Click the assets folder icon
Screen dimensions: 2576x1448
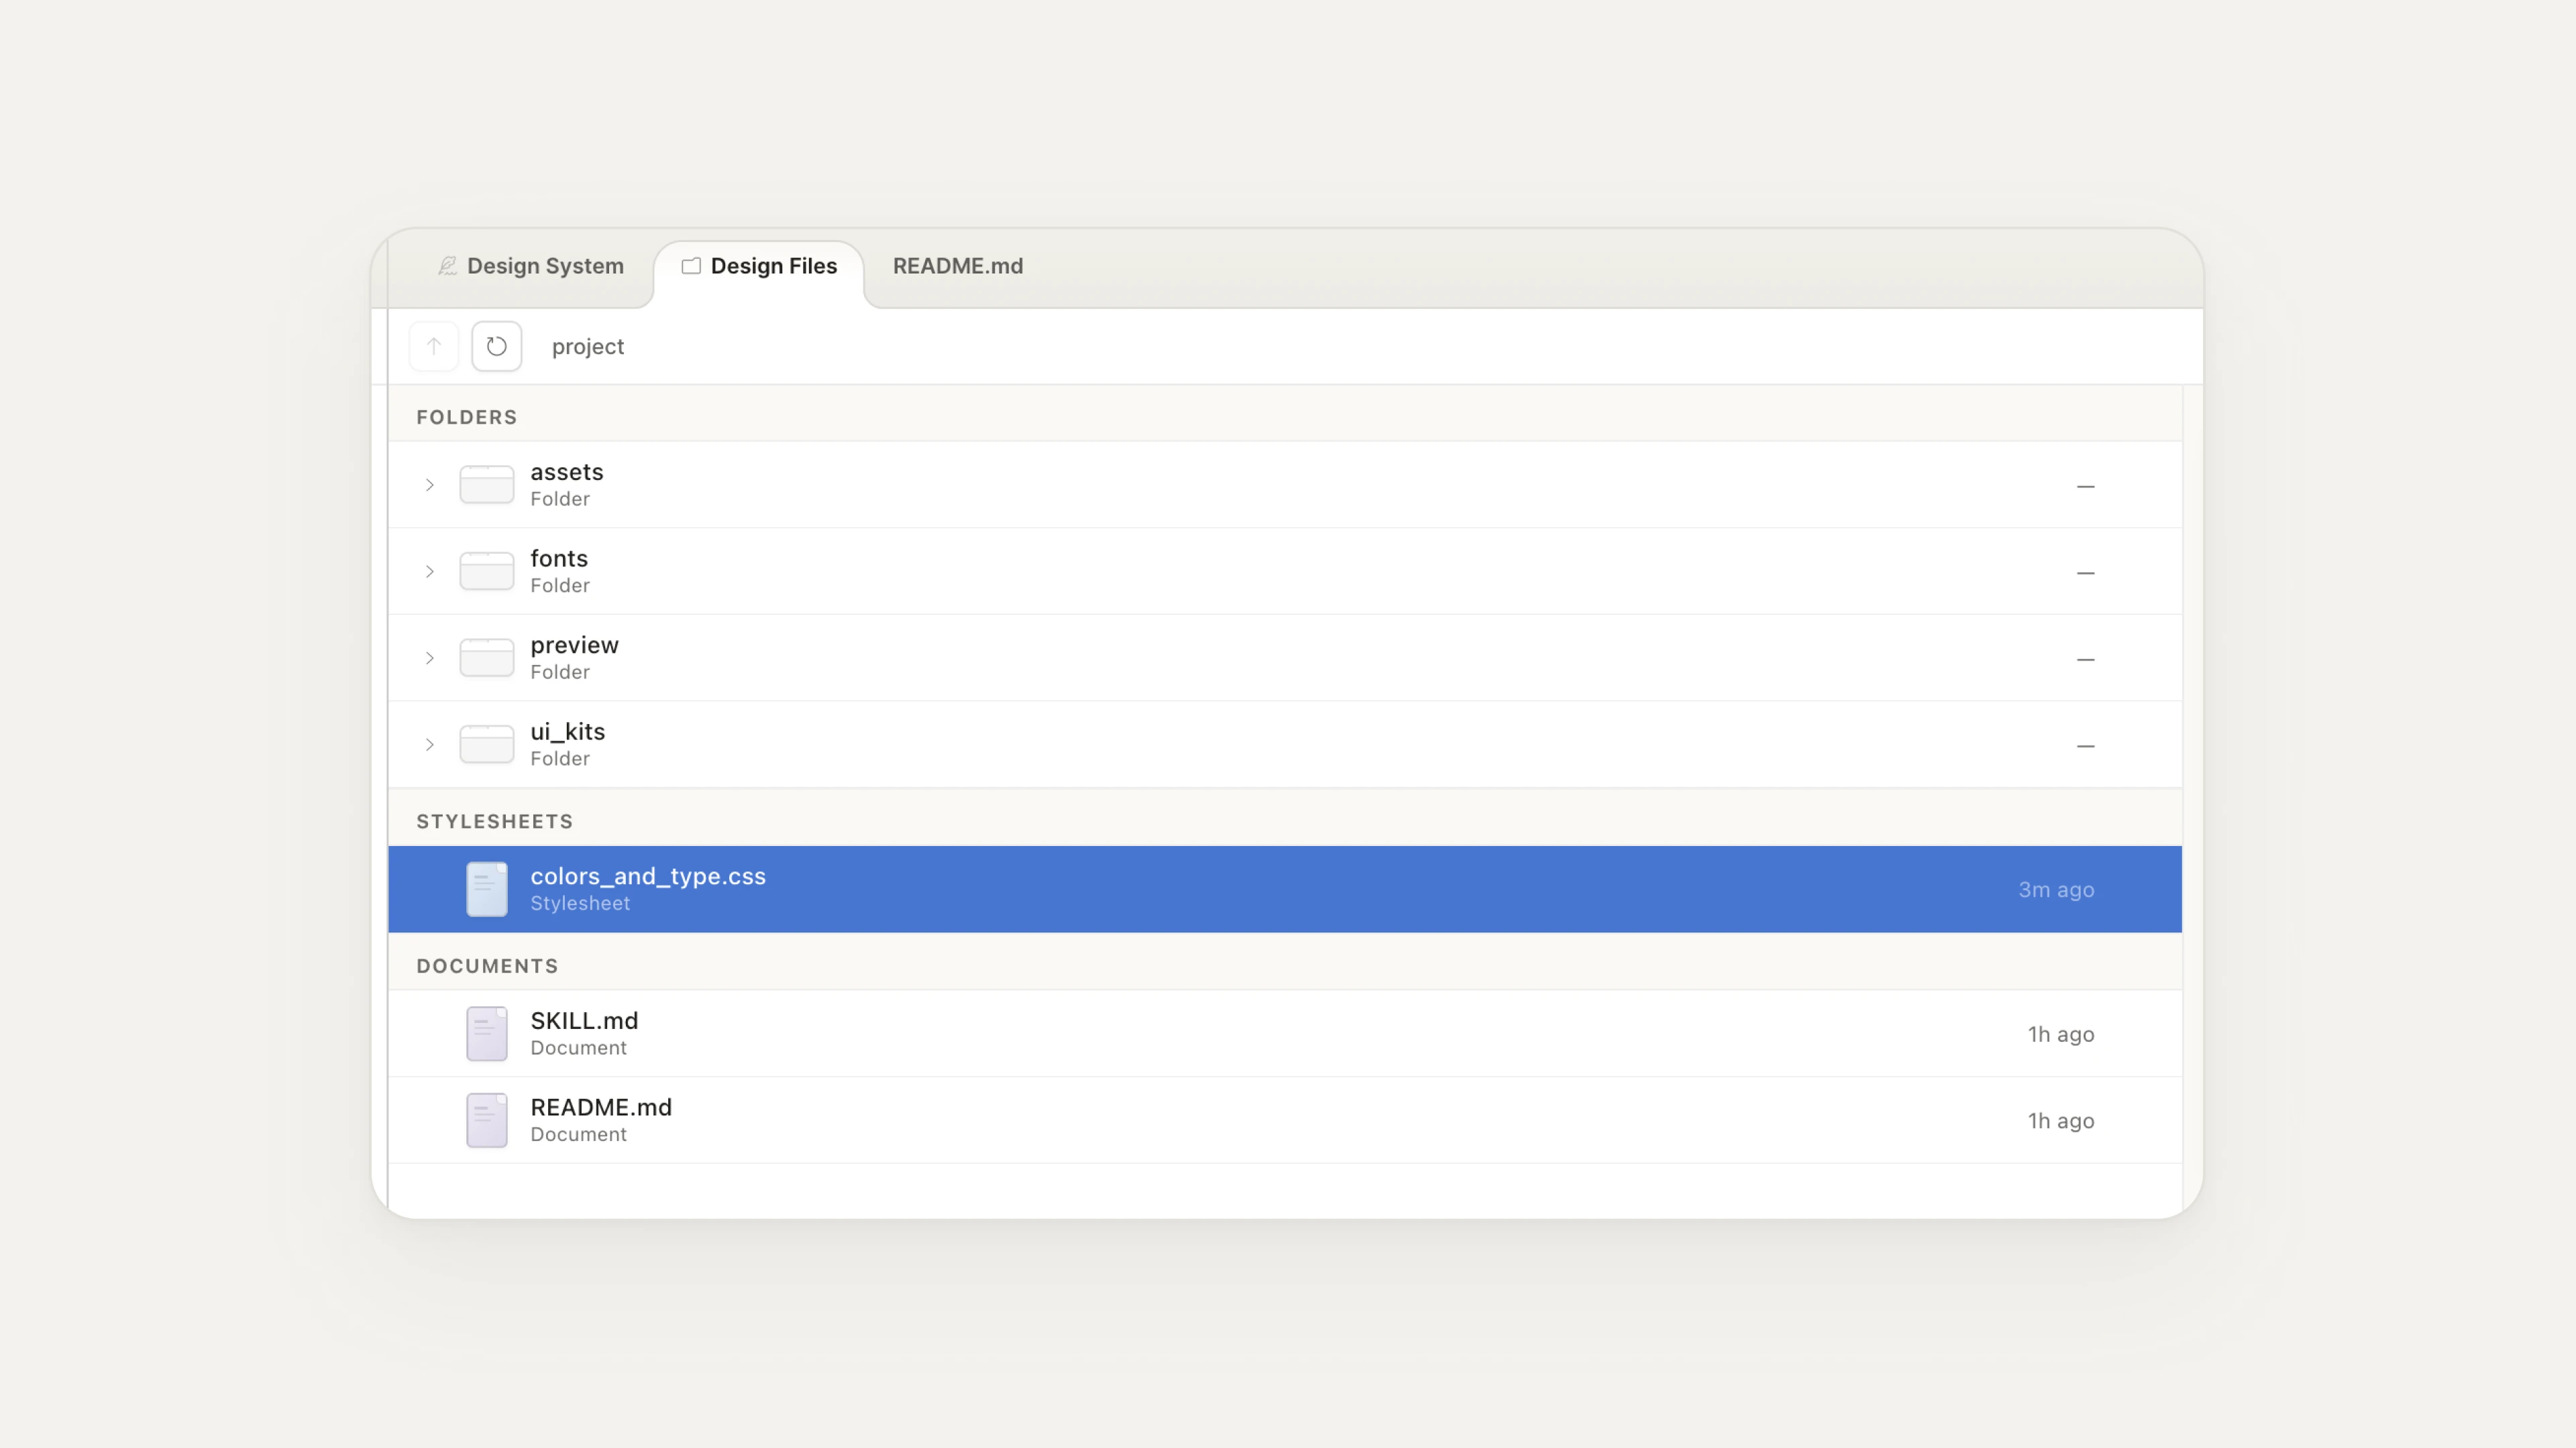point(487,483)
